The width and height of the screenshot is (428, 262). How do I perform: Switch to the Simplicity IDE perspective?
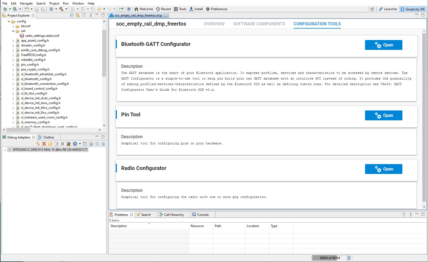(x=413, y=9)
